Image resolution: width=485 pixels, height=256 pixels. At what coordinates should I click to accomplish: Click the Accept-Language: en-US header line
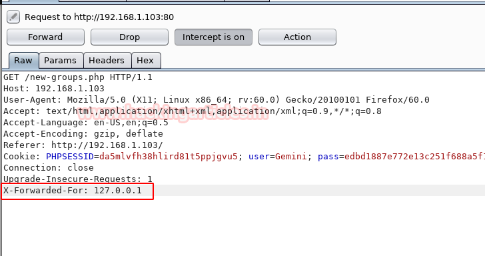(86, 123)
